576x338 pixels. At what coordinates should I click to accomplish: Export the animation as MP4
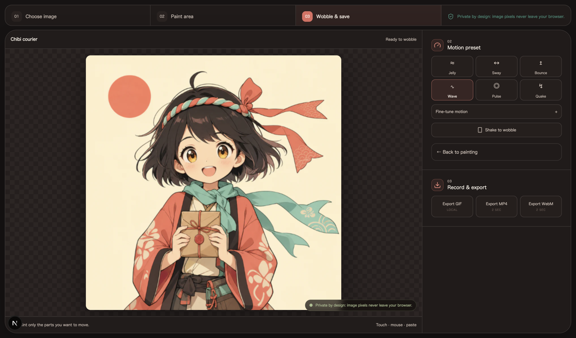[x=496, y=206]
